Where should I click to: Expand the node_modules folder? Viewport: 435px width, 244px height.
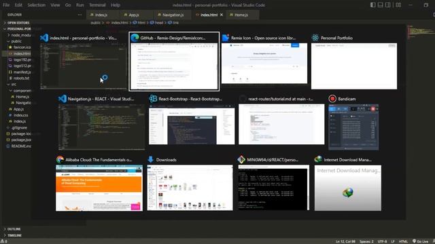[19, 35]
